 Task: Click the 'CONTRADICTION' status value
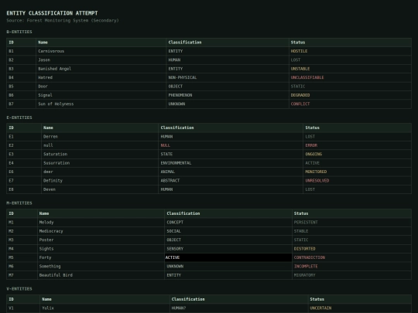[309, 257]
